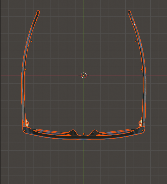
Task: Click the upper origin dot beside left temple
Action: (x=32, y=41)
